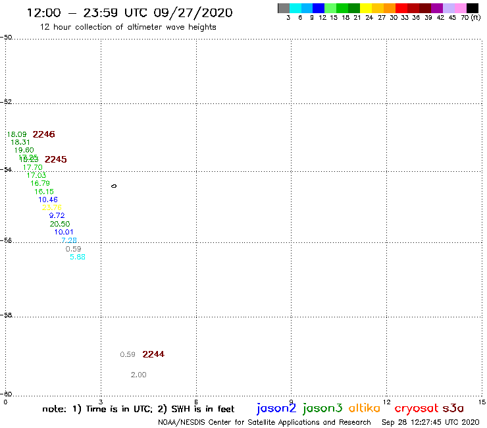Select the pink swatch in the color scale
Screen dimensions: 487x428
461,8
